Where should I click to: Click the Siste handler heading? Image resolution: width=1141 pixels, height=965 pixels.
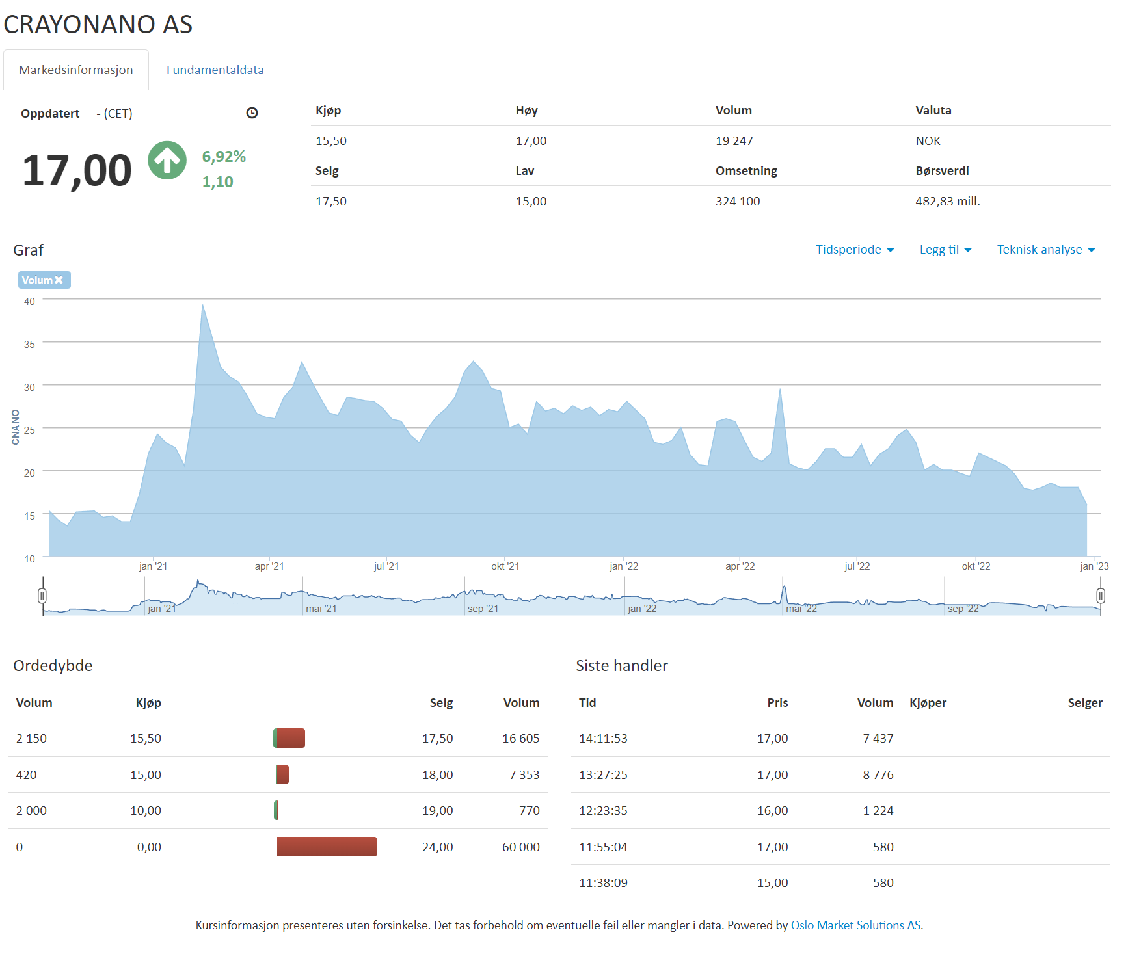[622, 666]
